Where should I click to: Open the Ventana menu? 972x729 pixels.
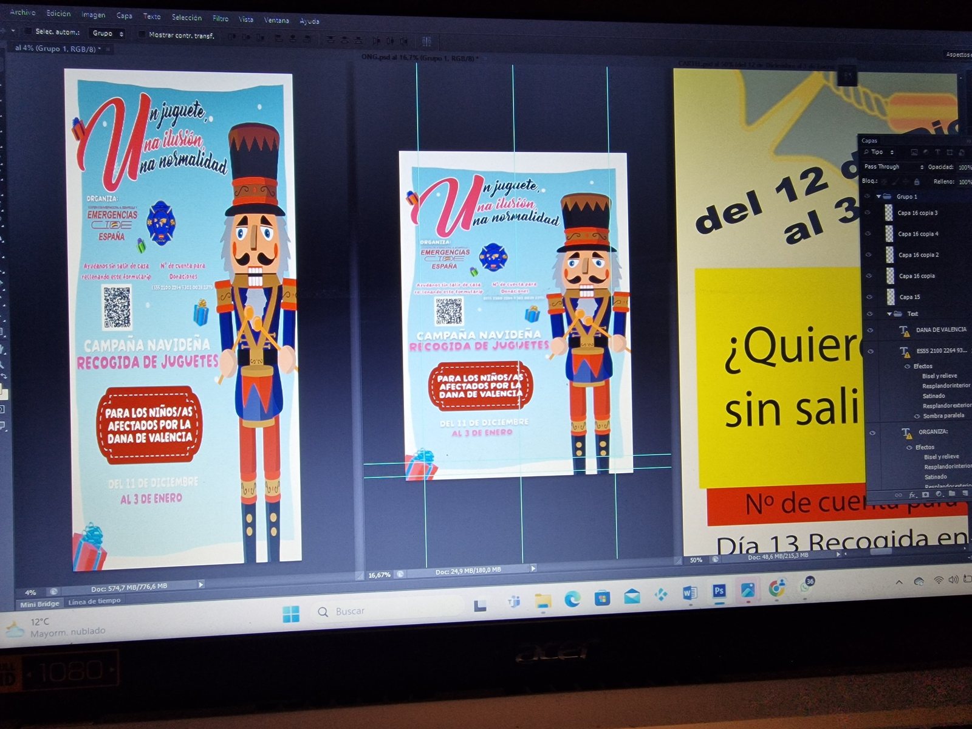click(x=276, y=20)
